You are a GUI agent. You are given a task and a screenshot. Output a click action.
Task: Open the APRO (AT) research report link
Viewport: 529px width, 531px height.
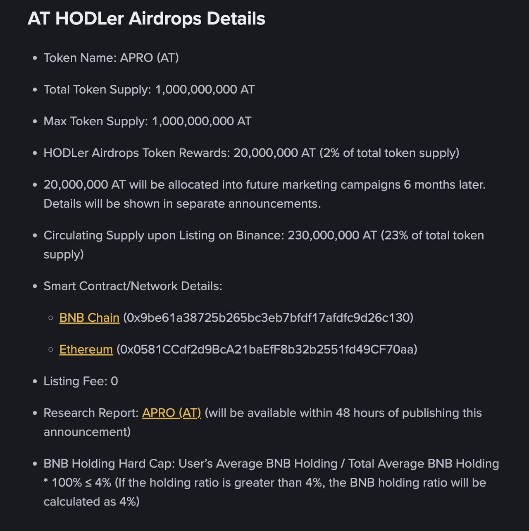click(x=172, y=413)
